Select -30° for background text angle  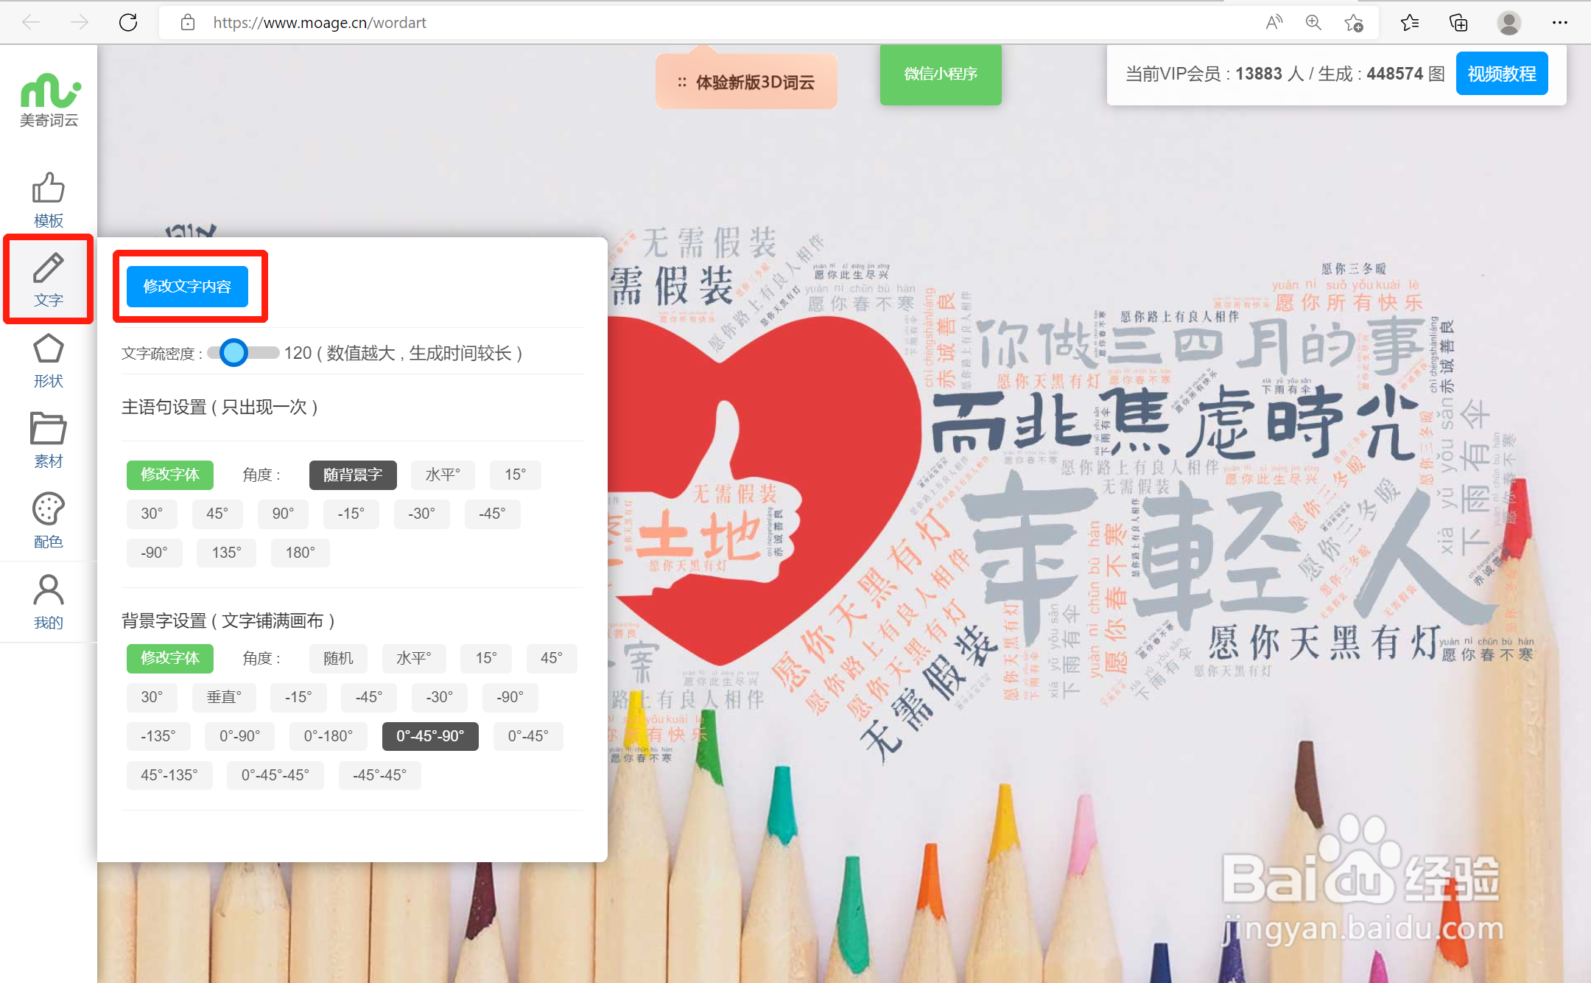point(440,697)
